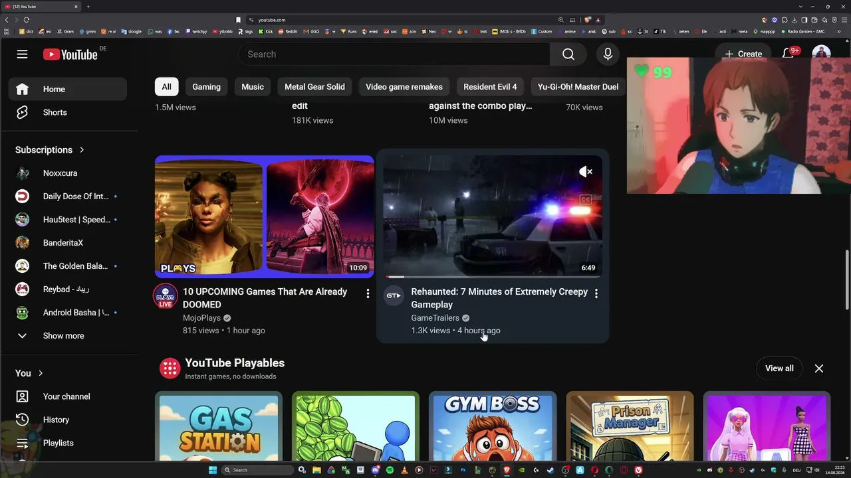This screenshot has height=478, width=851.
Task: Open the YouTube guide hamburger menu
Action: coord(23,54)
